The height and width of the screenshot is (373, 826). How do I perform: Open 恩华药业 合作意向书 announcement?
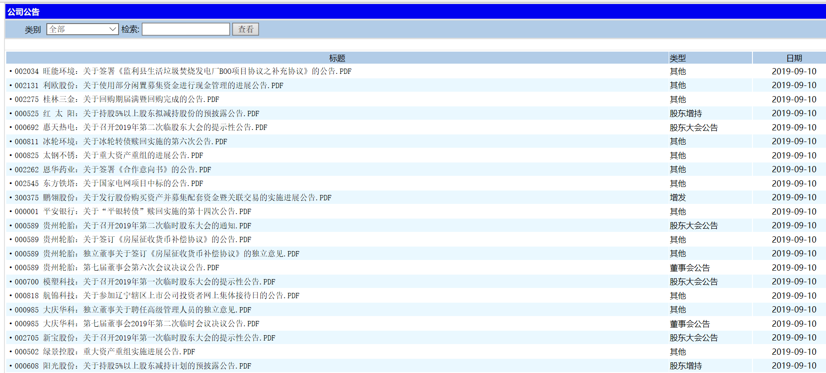113,170
